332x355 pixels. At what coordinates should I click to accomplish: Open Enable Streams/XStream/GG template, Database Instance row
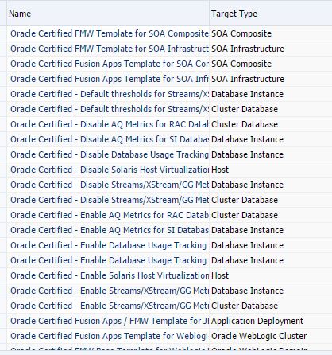tap(110, 291)
